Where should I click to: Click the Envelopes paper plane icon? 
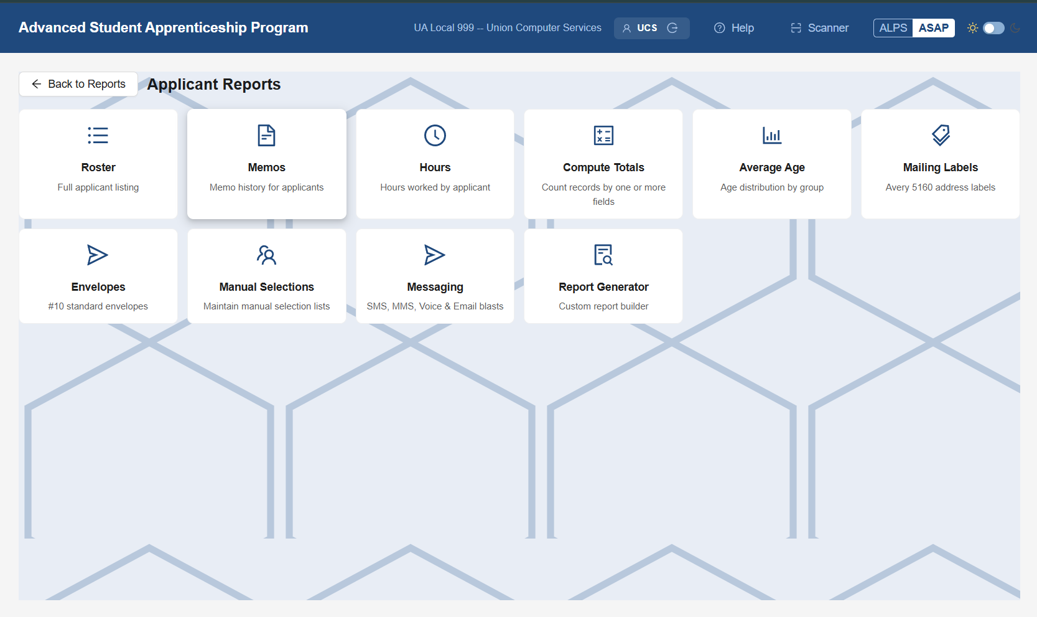[98, 255]
